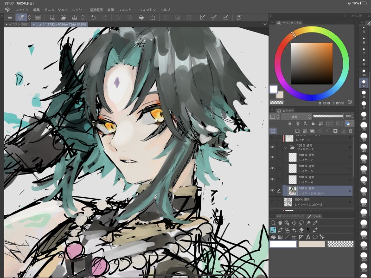Select the highlighted Pen tool
Viewport: 371px width, 278px height.
pyautogui.click(x=273, y=230)
